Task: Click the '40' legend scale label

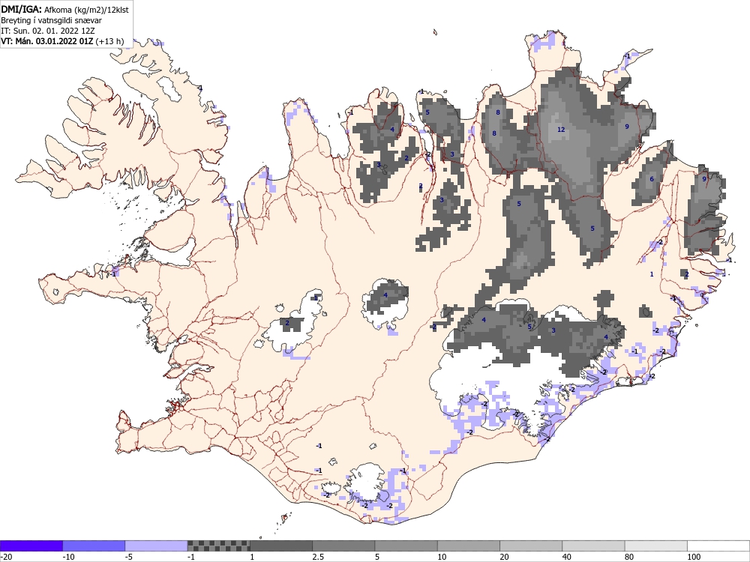Action: (x=567, y=557)
